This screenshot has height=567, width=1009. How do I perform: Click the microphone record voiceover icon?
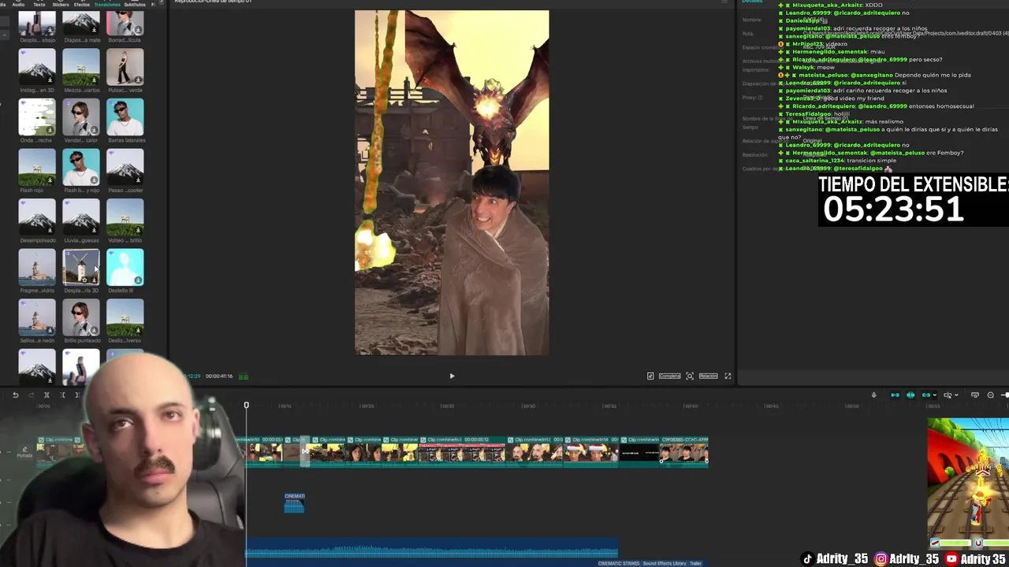click(x=873, y=395)
